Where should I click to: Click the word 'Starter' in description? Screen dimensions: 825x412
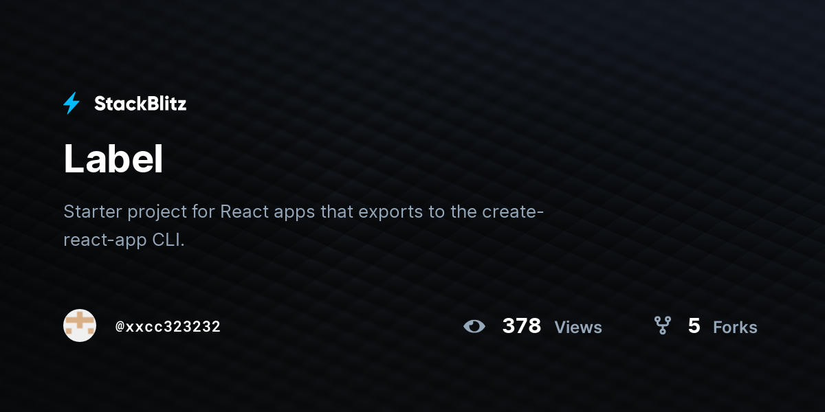tap(93, 211)
